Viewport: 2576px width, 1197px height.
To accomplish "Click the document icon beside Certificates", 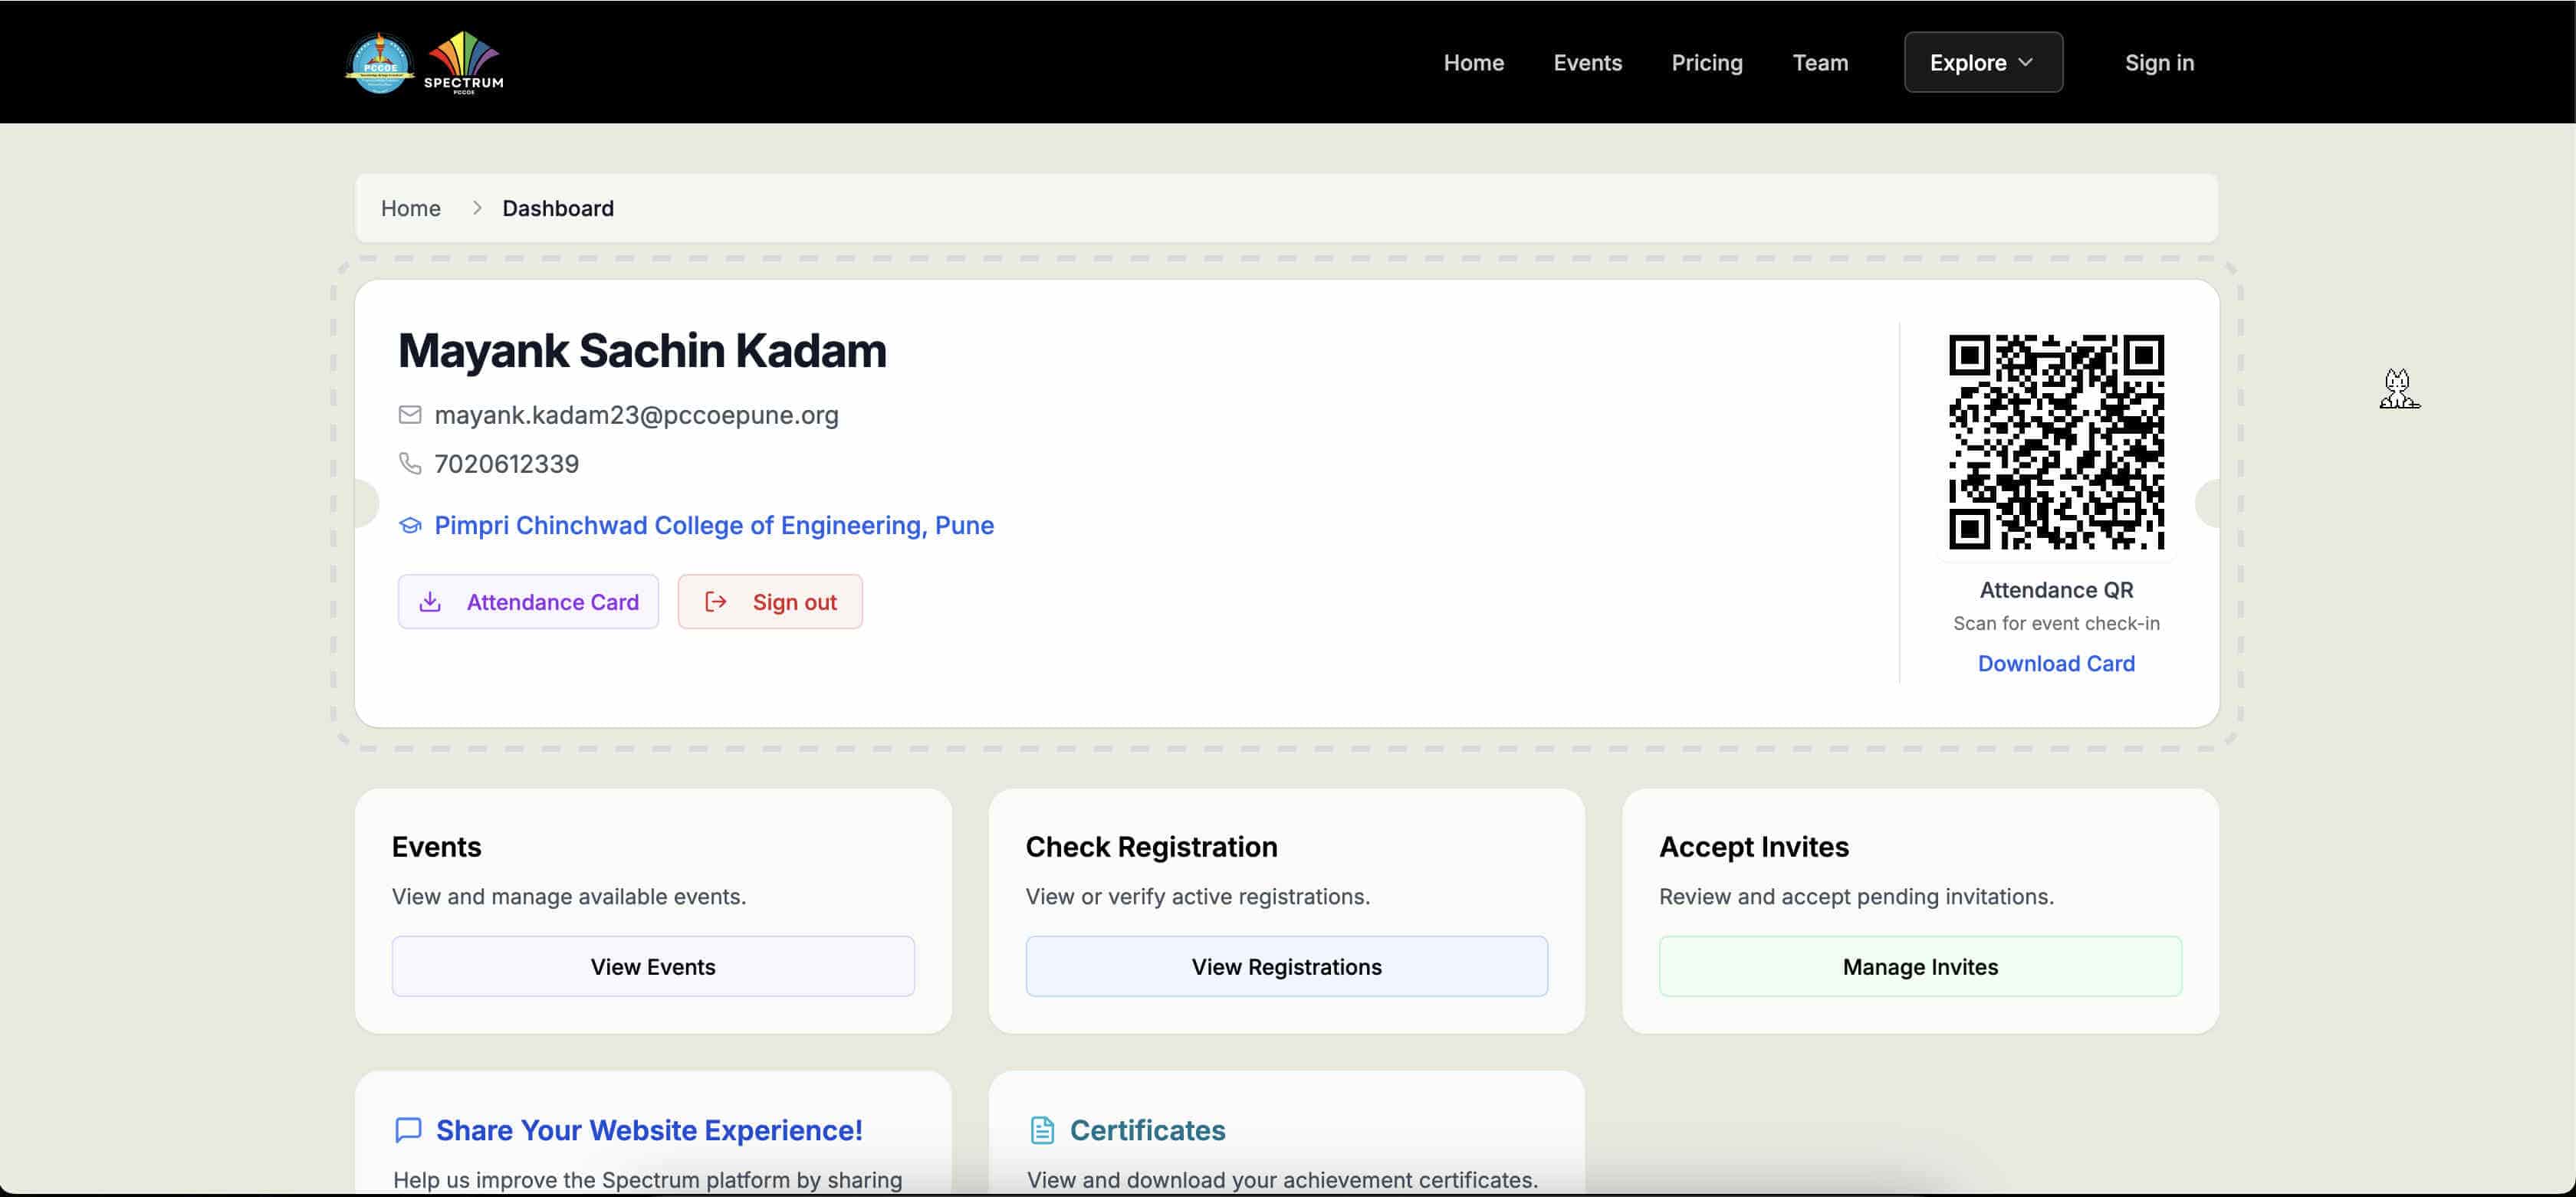I will pyautogui.click(x=1042, y=1130).
